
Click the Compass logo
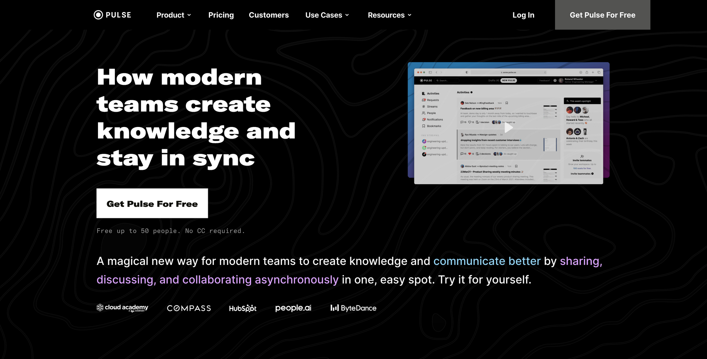pos(189,308)
